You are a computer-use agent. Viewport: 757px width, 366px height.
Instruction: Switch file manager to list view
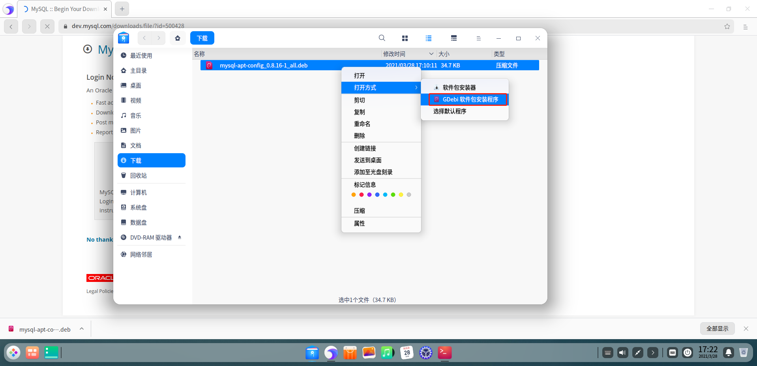[429, 38]
